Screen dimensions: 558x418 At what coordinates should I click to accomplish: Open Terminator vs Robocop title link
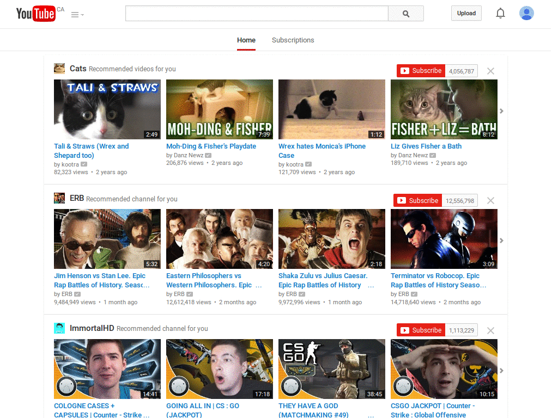tap(439, 280)
